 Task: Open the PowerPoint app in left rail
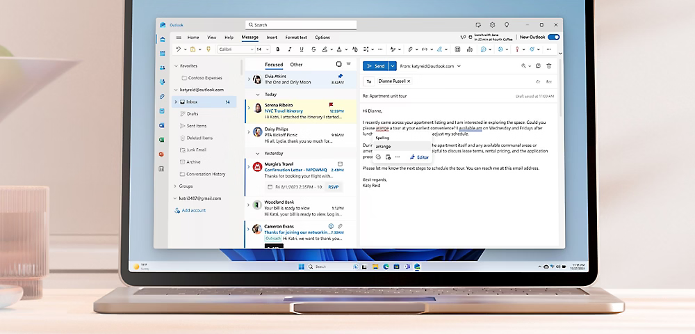[x=162, y=154]
